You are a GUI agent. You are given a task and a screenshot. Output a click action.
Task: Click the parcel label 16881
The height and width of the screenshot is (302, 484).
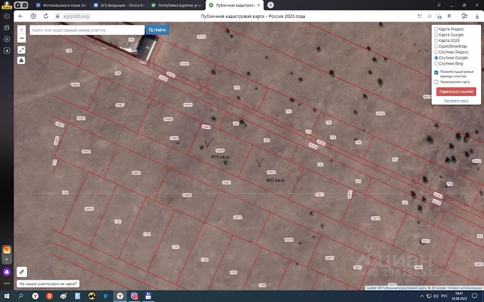[x=136, y=173]
